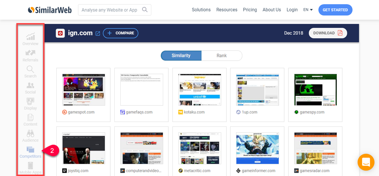Open the metacritic.com site link
379x176 pixels.
(x=197, y=171)
